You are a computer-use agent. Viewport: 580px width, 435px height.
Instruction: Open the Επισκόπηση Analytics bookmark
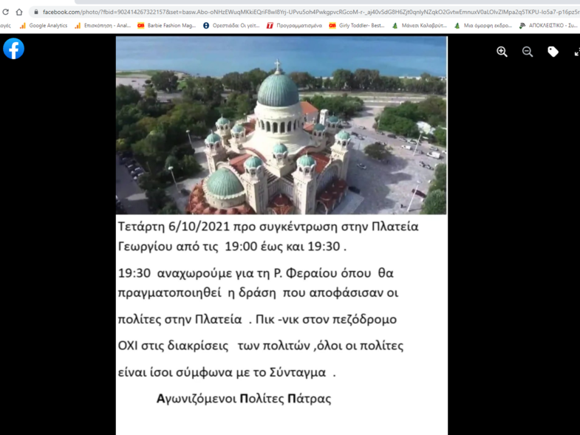point(102,26)
